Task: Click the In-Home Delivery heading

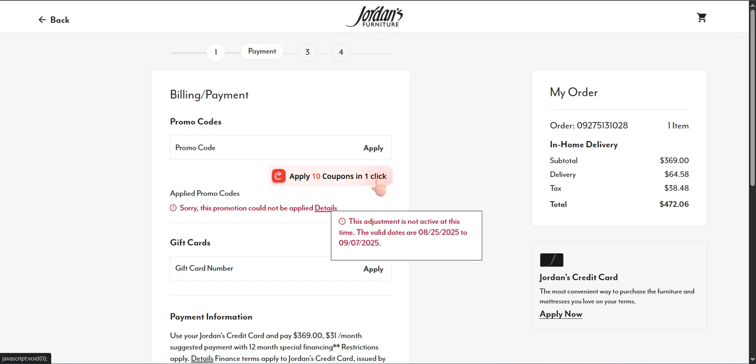Action: (x=584, y=144)
